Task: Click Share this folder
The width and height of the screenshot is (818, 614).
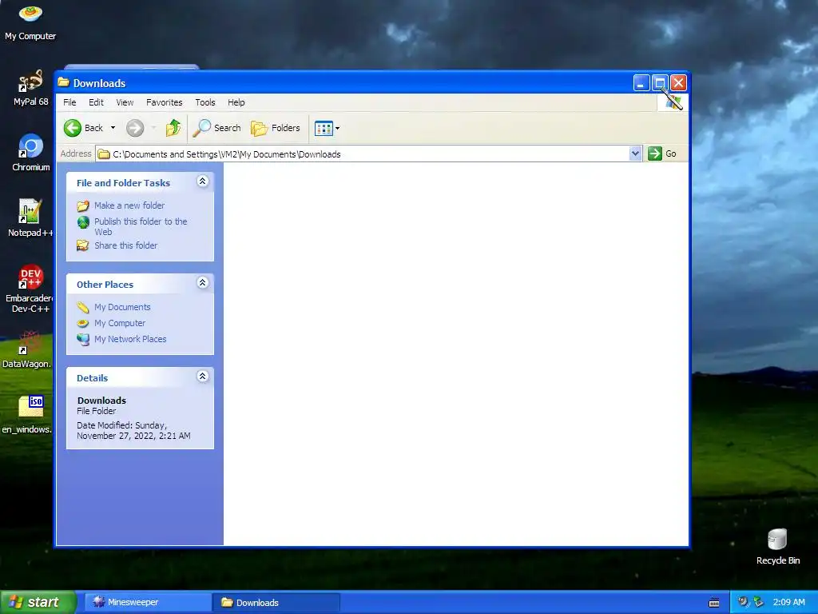Action: point(125,245)
